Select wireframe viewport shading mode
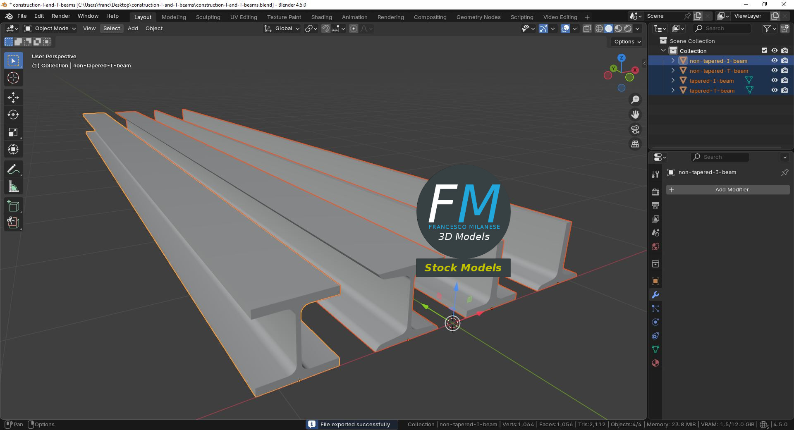This screenshot has width=794, height=430. pos(599,29)
